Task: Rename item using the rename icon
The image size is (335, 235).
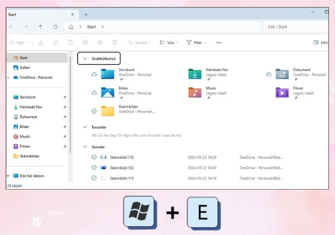Action: coord(85,43)
